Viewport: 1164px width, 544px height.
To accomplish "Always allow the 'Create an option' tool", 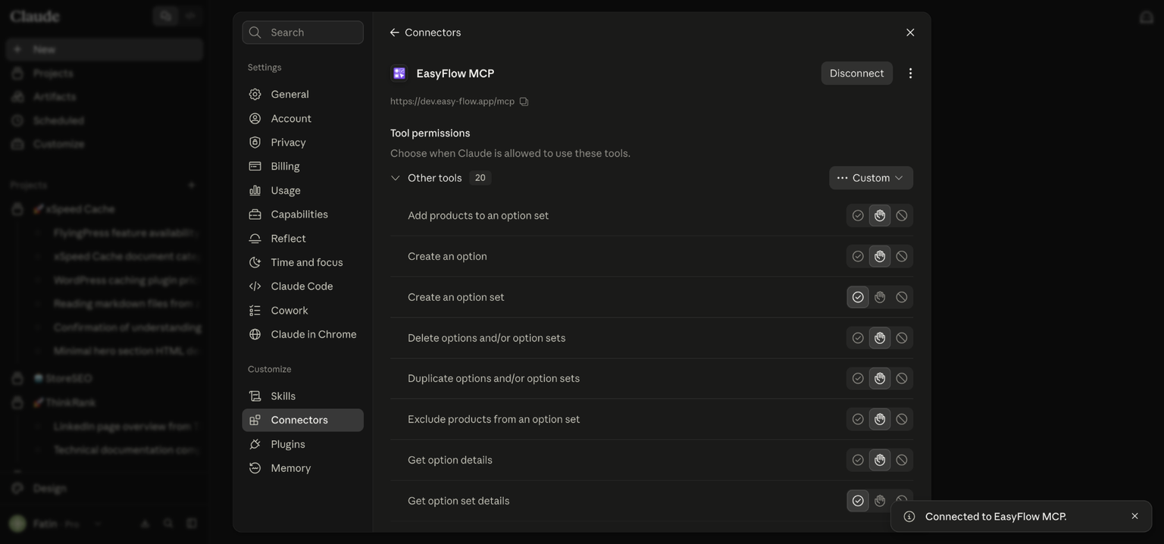I will [x=858, y=257].
